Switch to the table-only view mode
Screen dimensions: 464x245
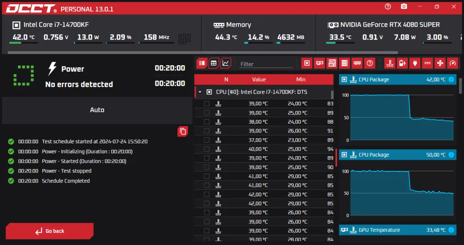214,64
